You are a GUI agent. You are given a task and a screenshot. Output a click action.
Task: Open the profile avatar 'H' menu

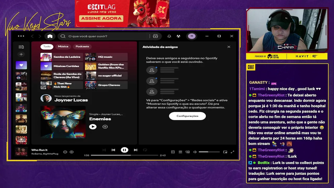[192, 36]
